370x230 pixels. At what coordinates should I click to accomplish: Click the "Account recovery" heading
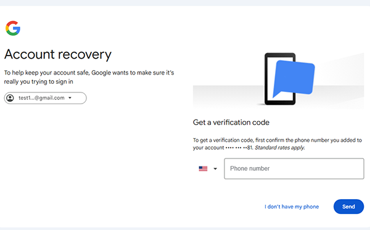tap(58, 54)
